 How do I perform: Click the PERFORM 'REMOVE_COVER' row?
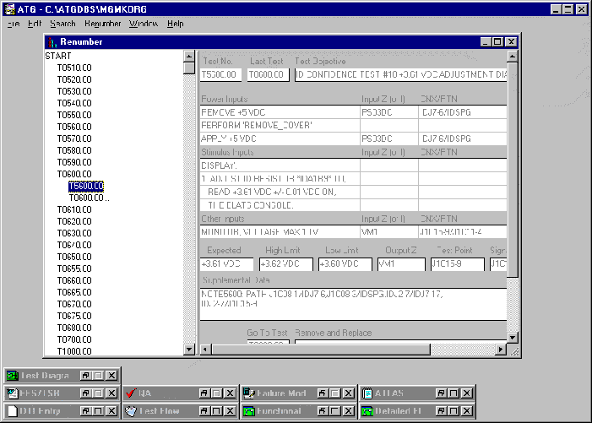point(353,125)
